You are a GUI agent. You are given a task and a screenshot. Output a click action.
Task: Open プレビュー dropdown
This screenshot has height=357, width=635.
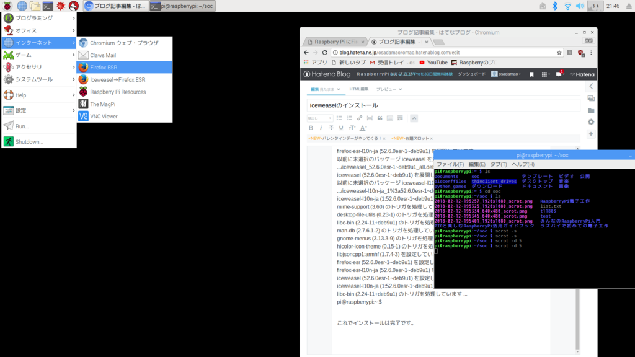(x=389, y=89)
